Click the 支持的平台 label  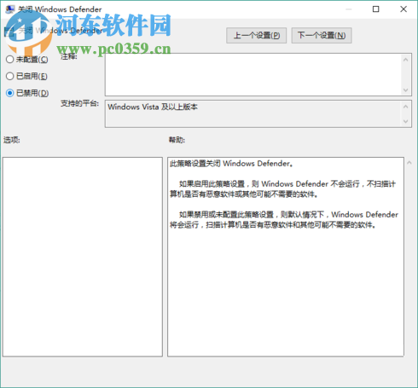79,103
